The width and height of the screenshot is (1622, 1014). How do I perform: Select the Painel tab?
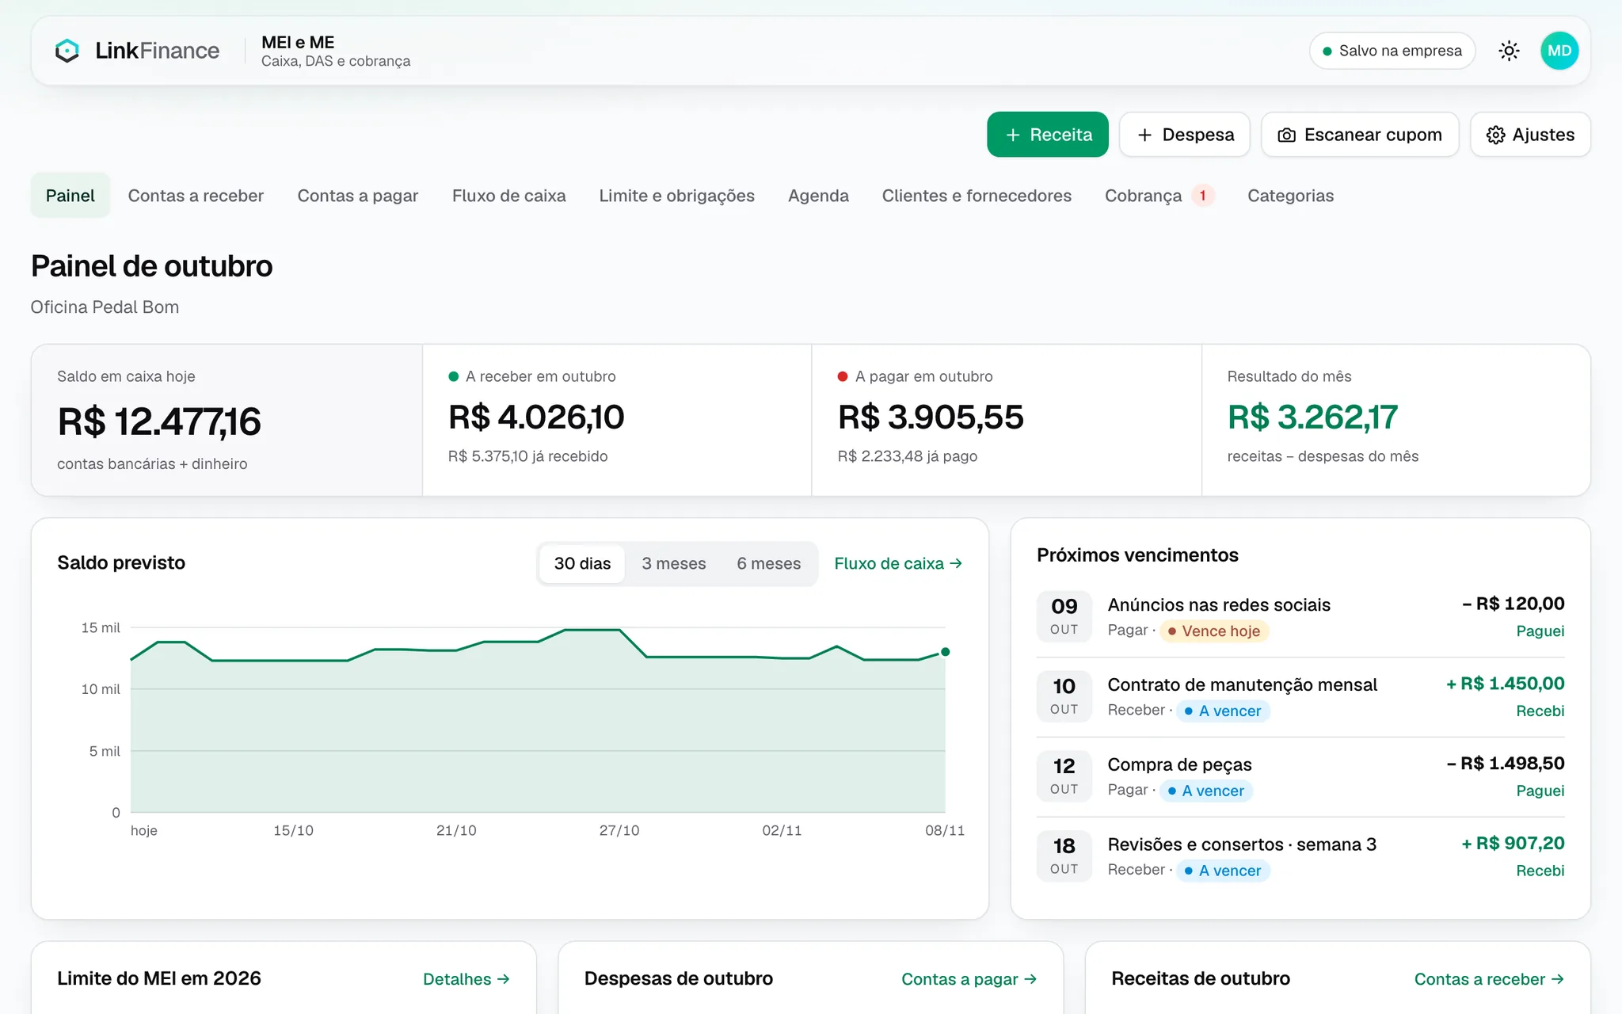point(70,196)
